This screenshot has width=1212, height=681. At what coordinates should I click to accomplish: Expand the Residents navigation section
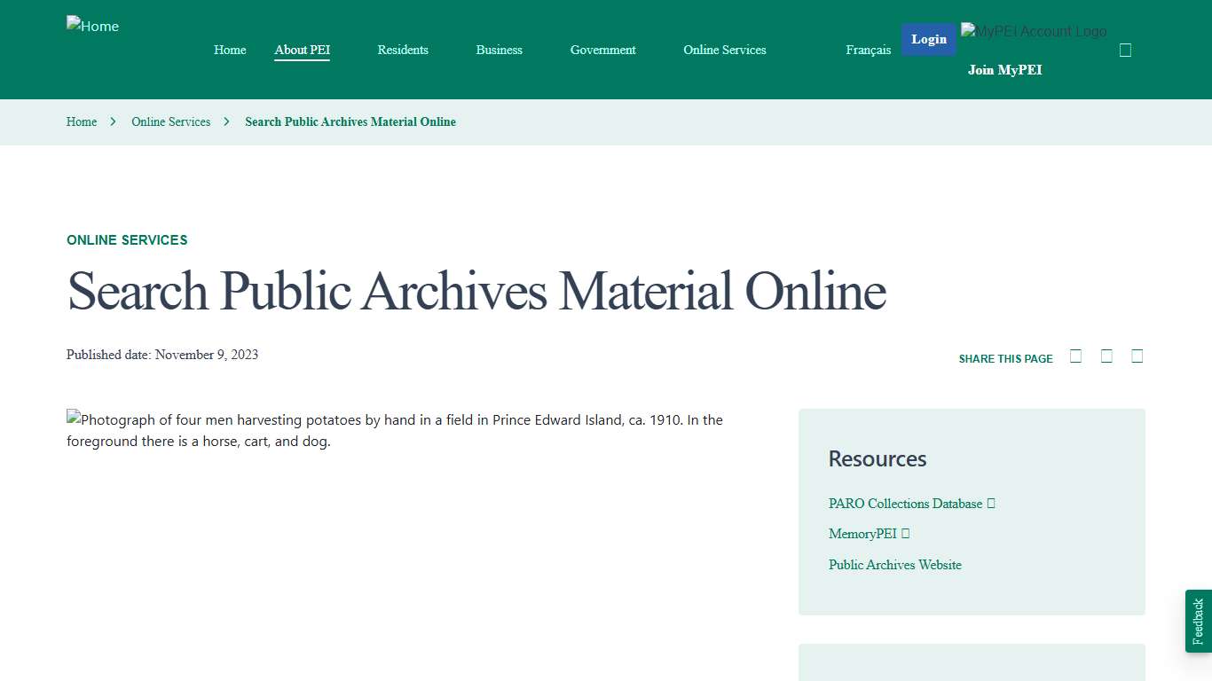pos(403,50)
